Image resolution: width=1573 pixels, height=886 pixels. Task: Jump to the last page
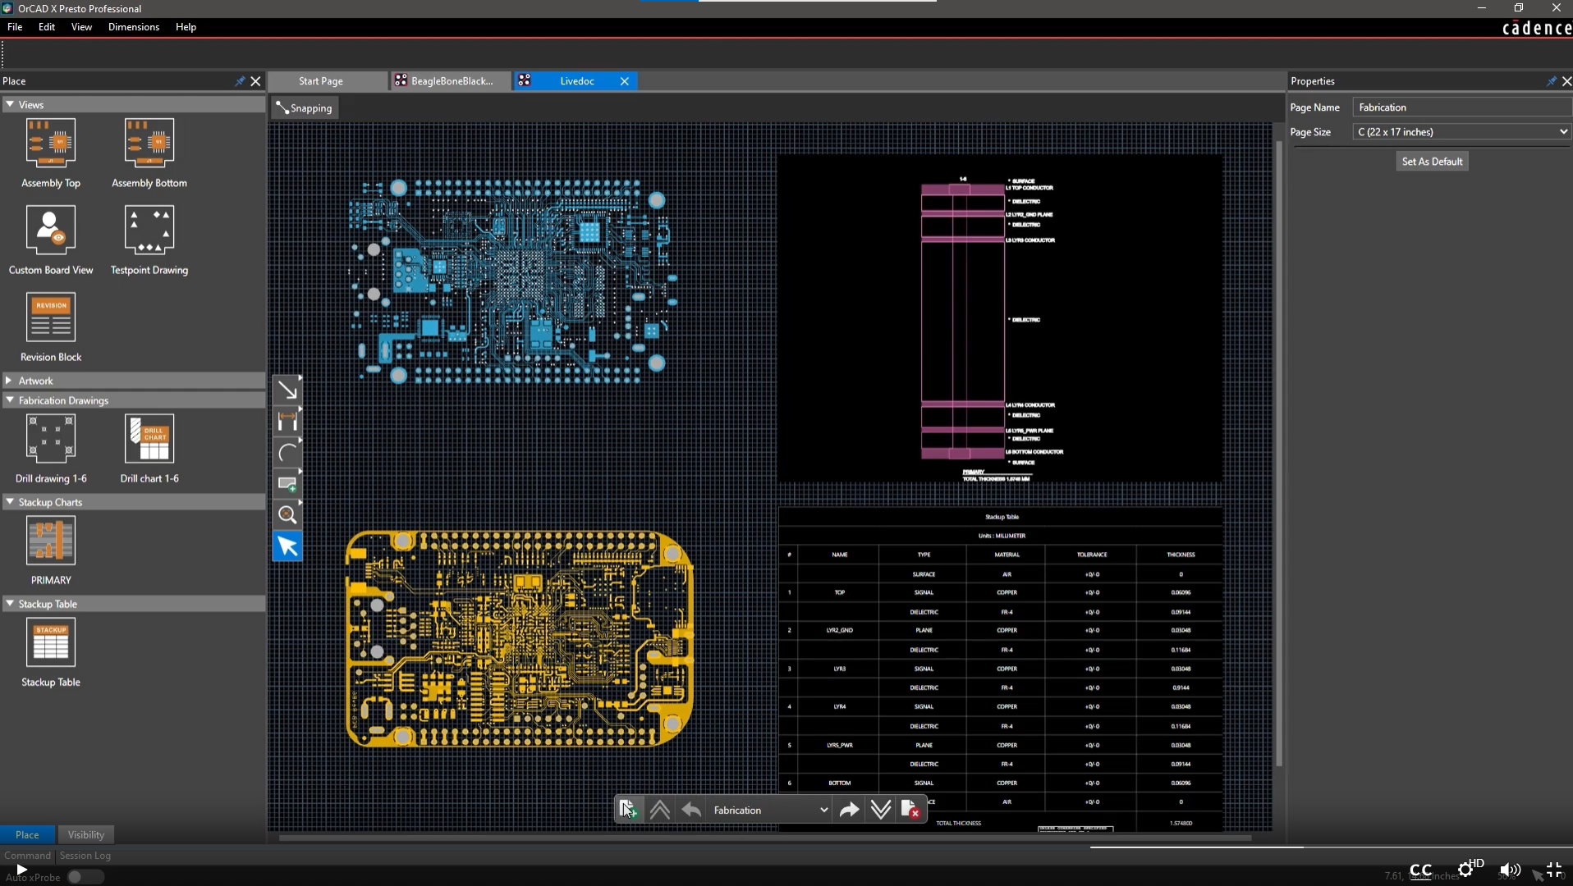coord(880,810)
